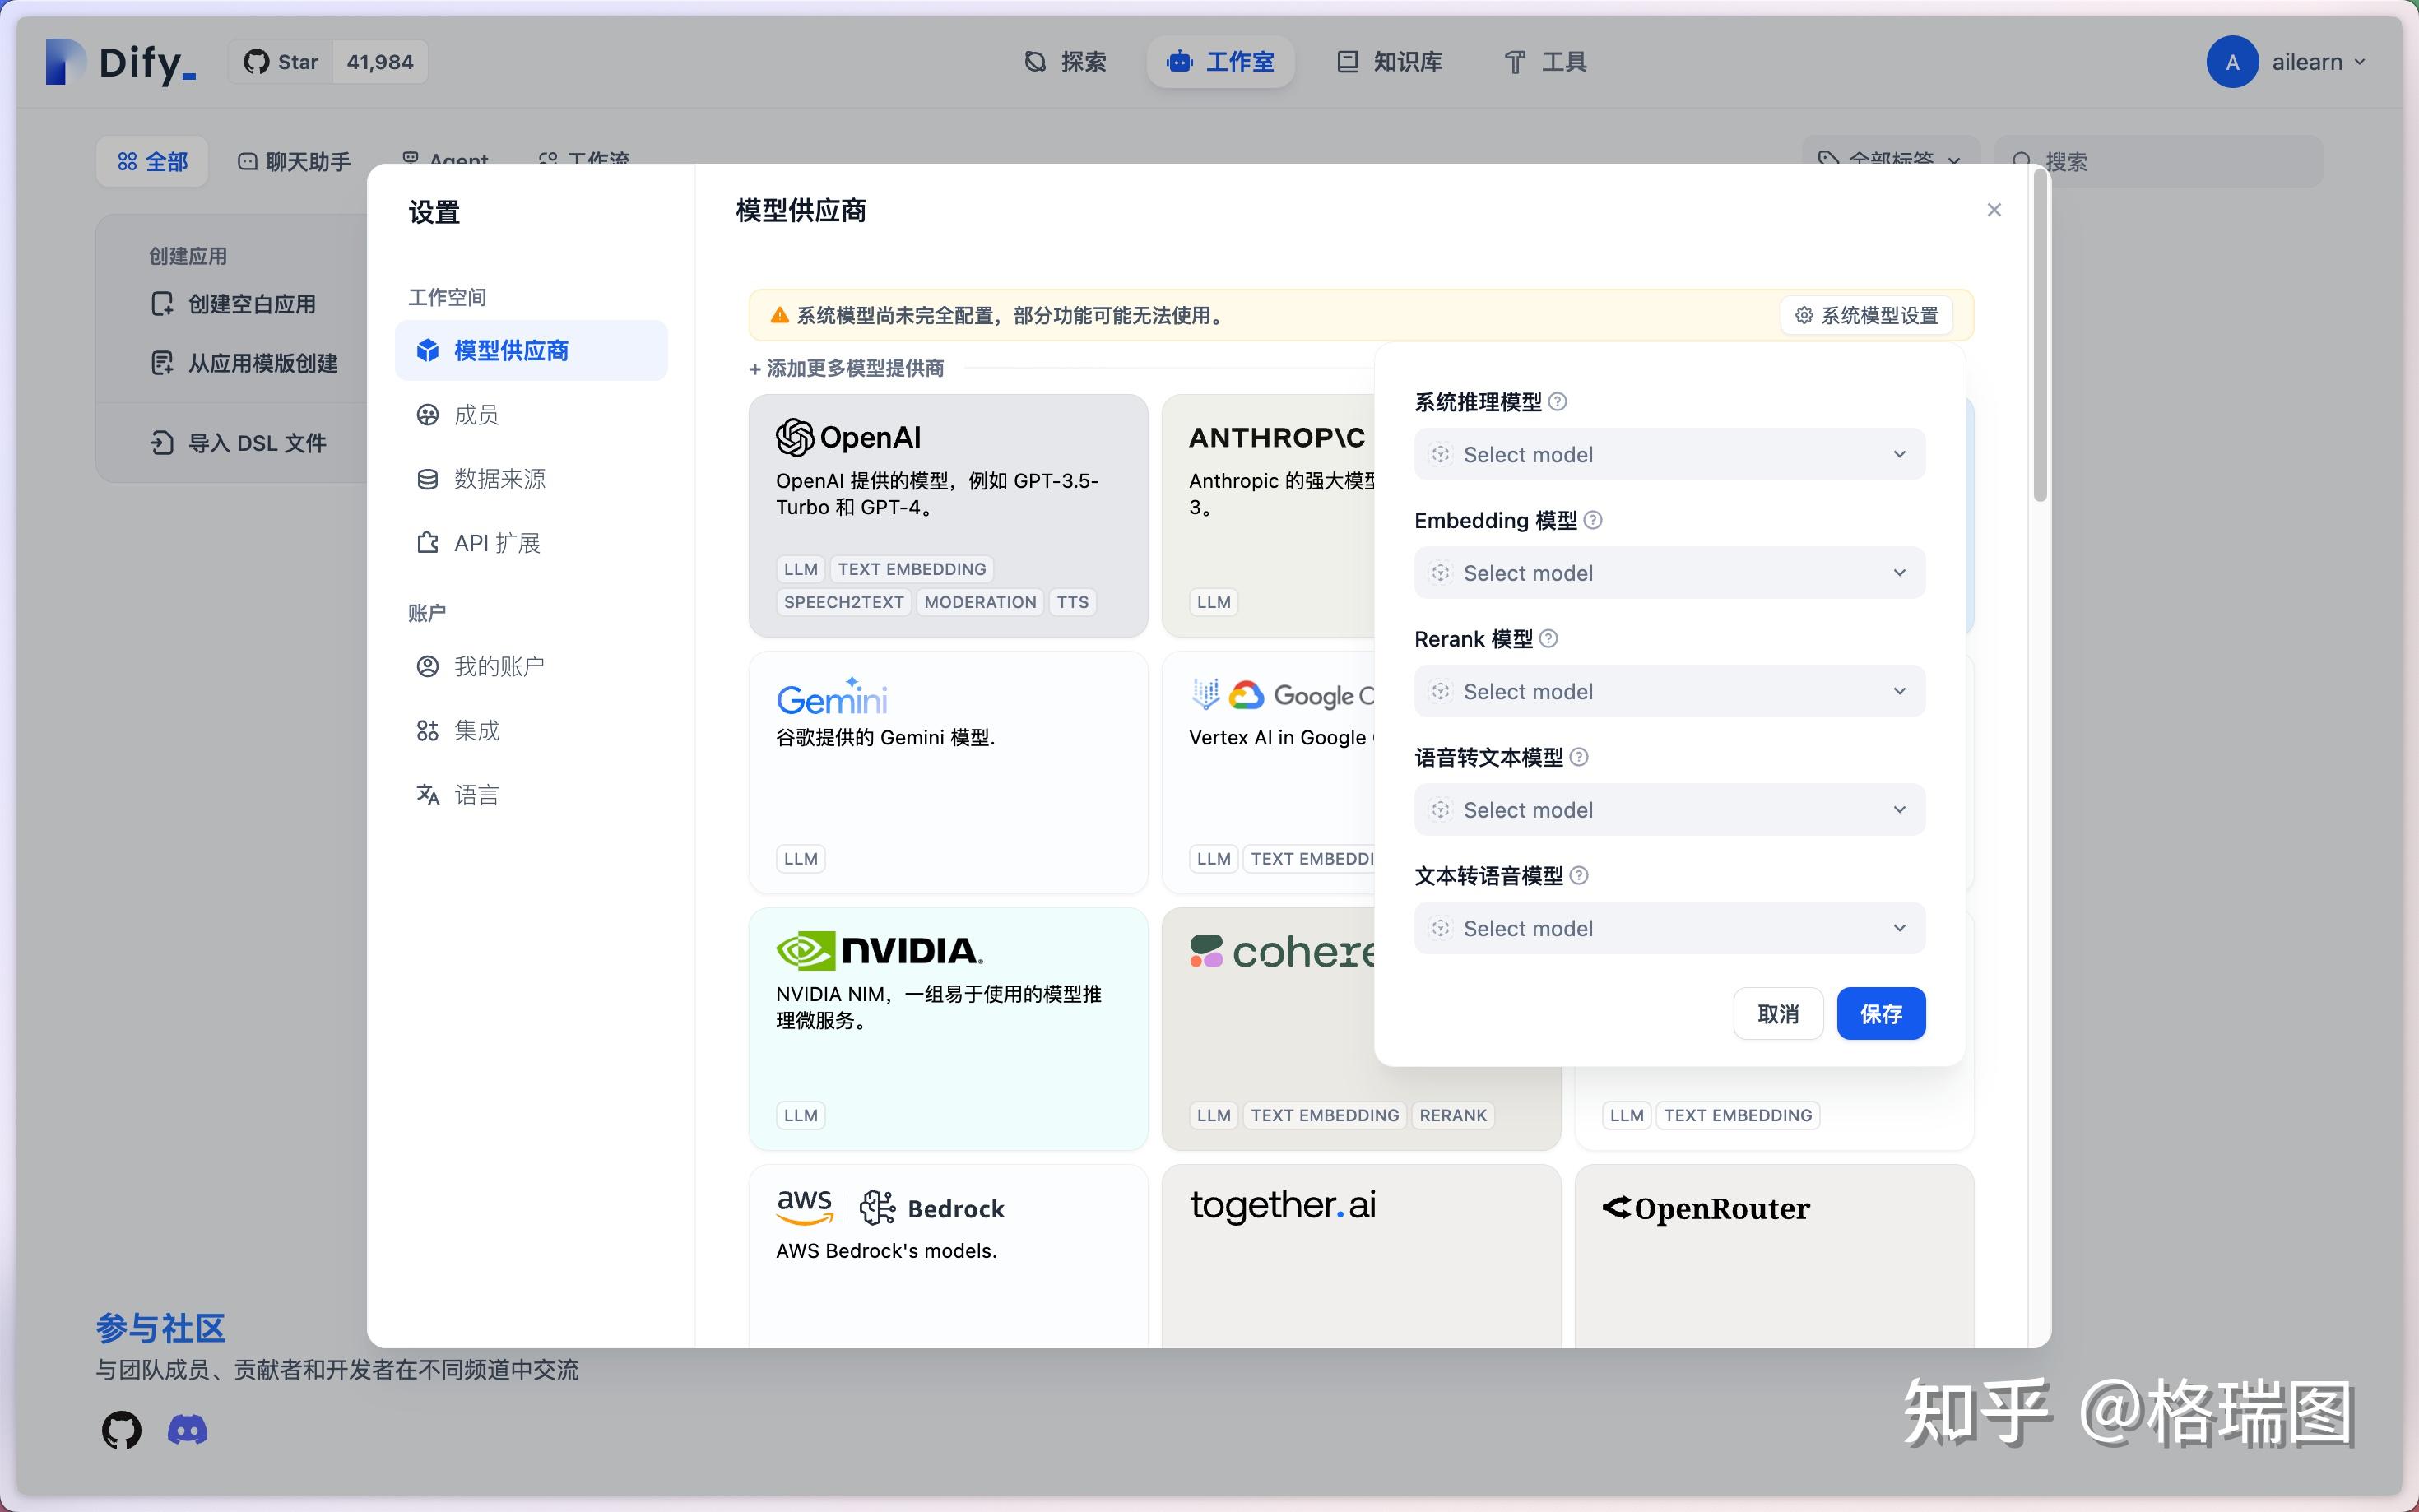The height and width of the screenshot is (1512, 2419).
Task: Click the 参与社区 heading
Action: 161,1328
